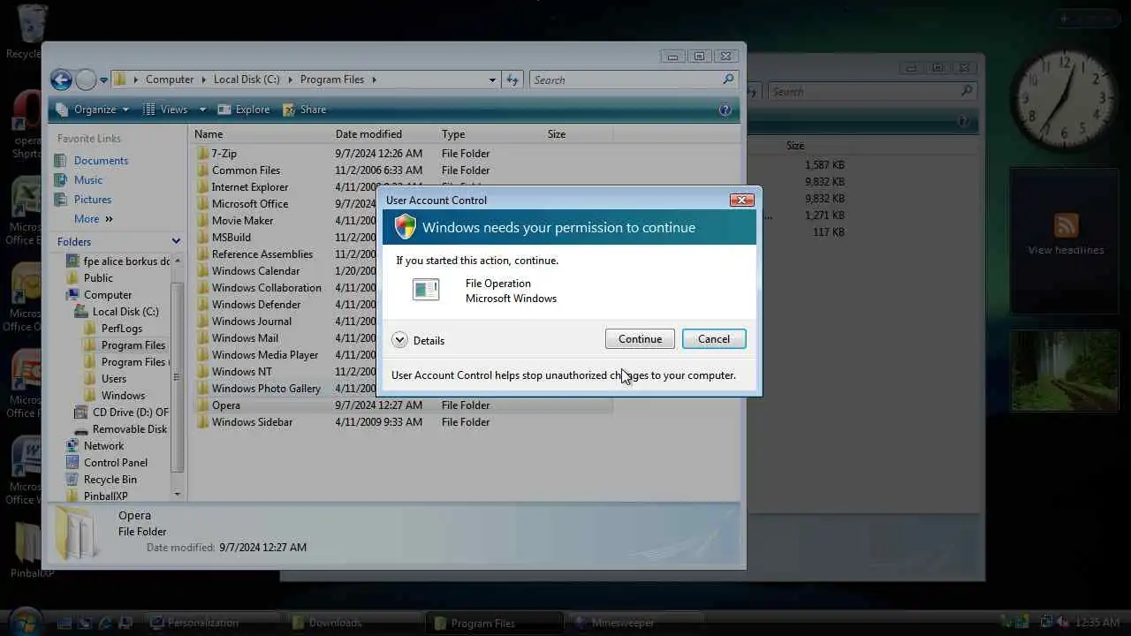This screenshot has width=1131, height=636.
Task: Open Explorer help question mark icon
Action: (x=725, y=110)
